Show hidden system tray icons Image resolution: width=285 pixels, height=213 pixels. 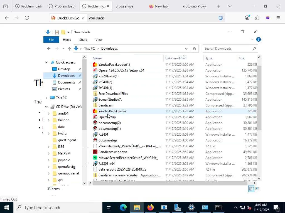(x=235, y=207)
